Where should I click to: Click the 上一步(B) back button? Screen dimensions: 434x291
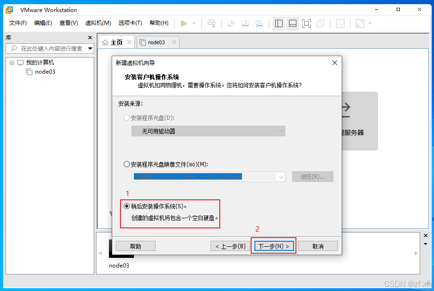click(230, 246)
